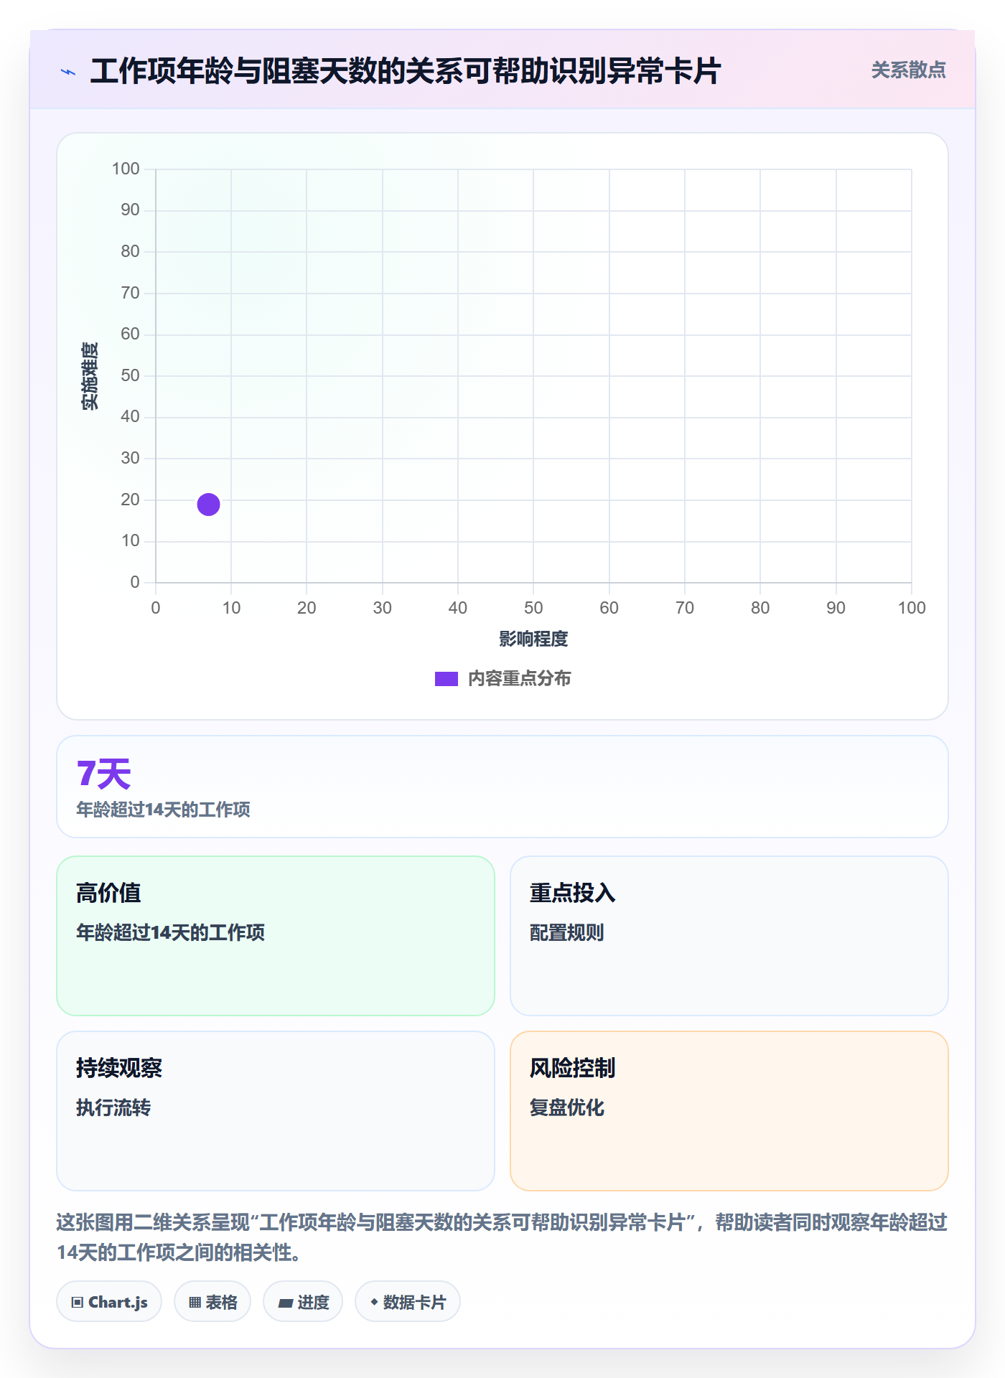
Task: Click the 进度 progress icon
Action: (285, 1303)
